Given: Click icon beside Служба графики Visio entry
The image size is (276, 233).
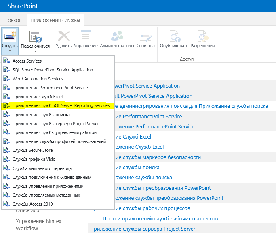Looking at the screenshot, I should 6,159.
